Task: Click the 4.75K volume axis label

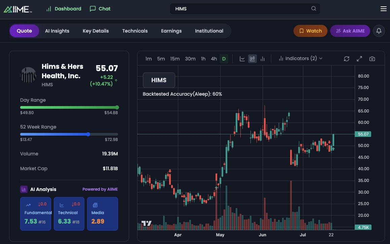Action: [x=363, y=227]
